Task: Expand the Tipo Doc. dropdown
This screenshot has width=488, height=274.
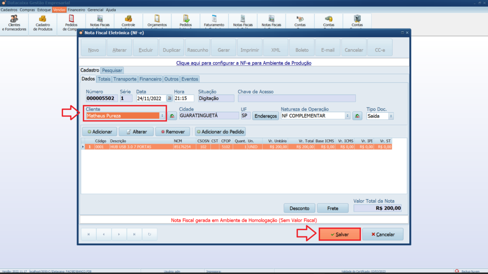Action: coord(391,116)
